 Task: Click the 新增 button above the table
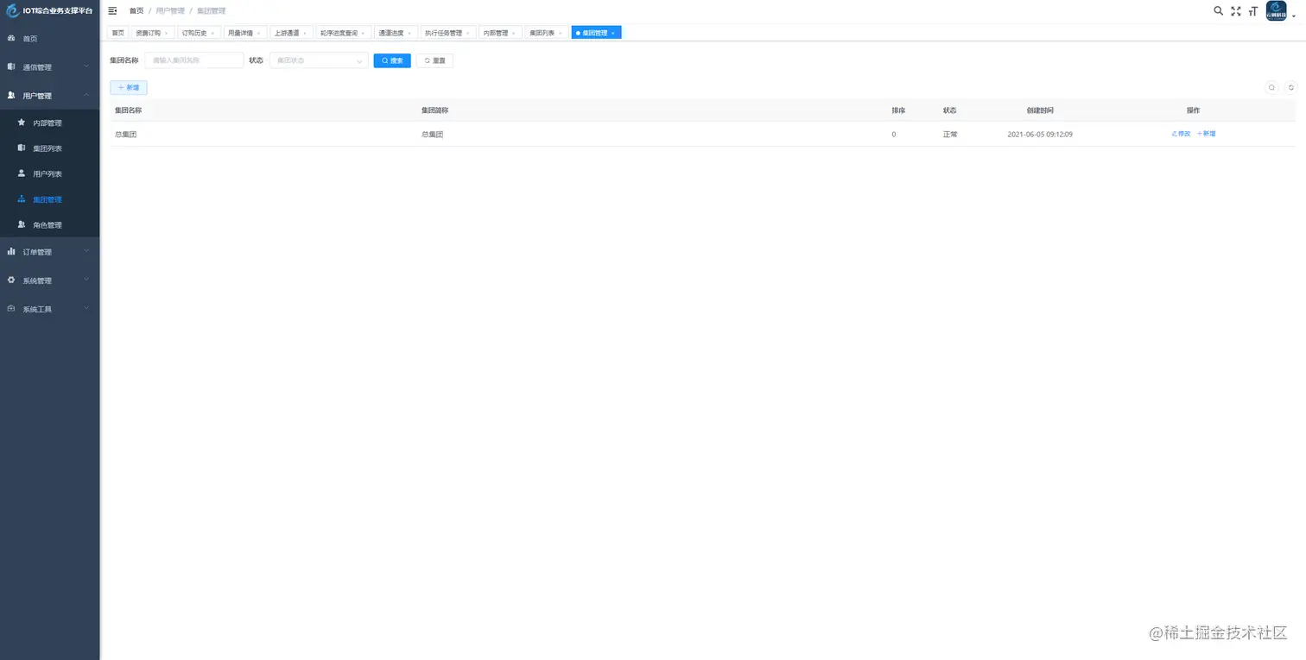tap(129, 87)
